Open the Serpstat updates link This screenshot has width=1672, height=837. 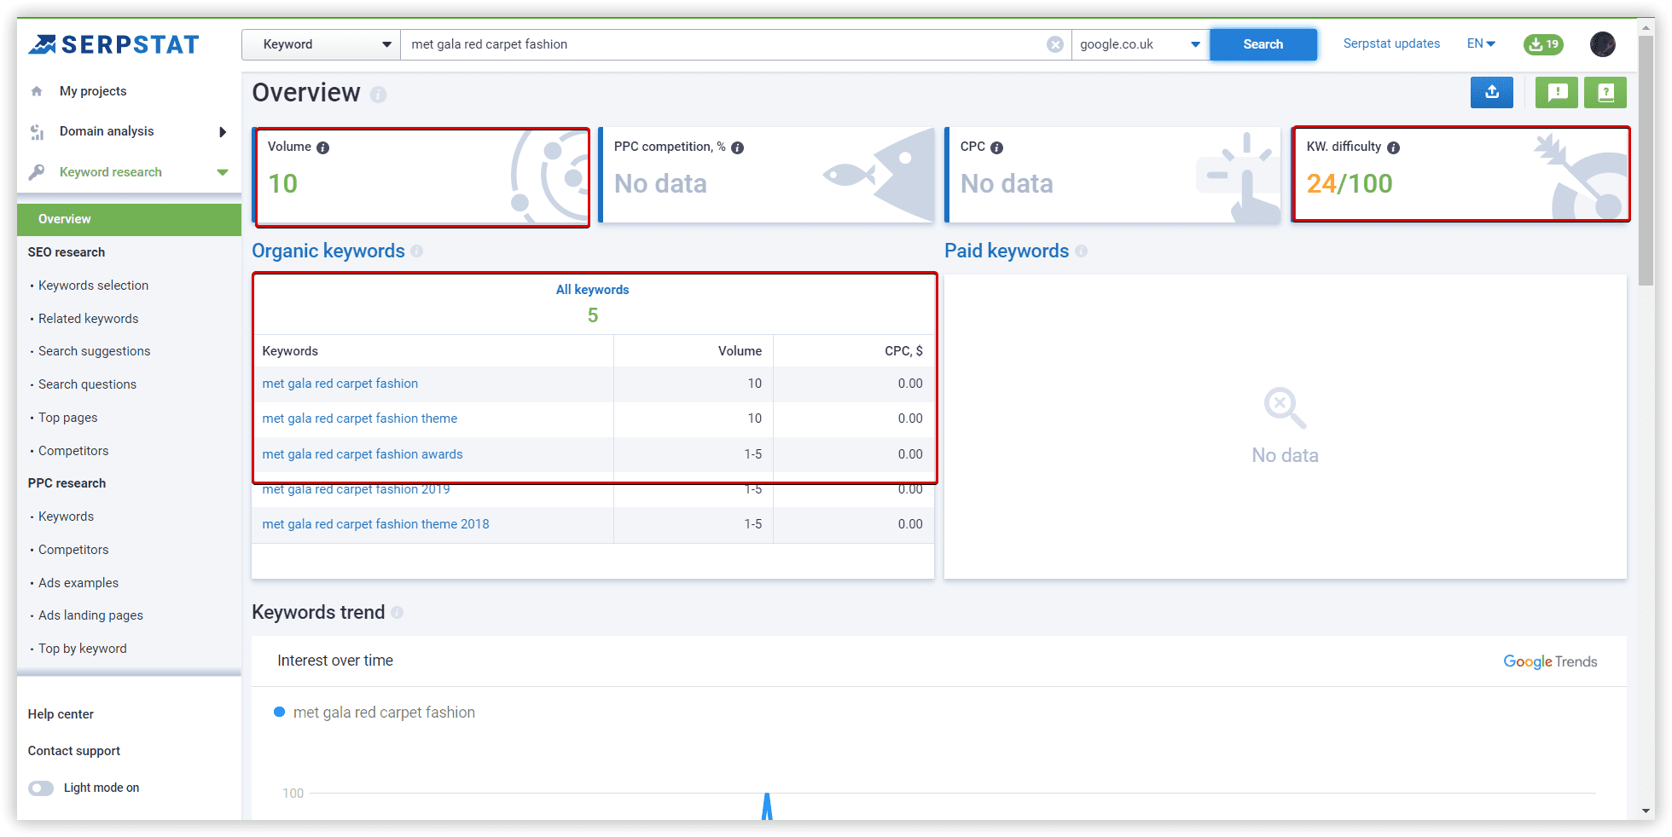[x=1391, y=43]
